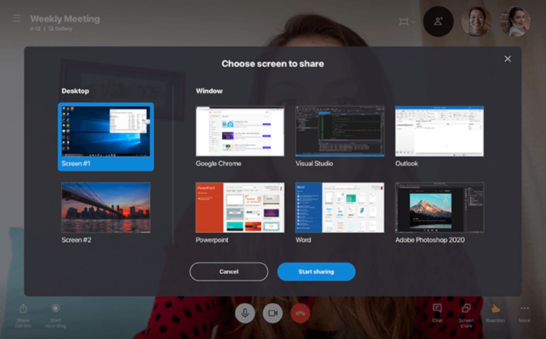Click the Google Chrome label text
Image resolution: width=546 pixels, height=339 pixels.
(x=218, y=164)
